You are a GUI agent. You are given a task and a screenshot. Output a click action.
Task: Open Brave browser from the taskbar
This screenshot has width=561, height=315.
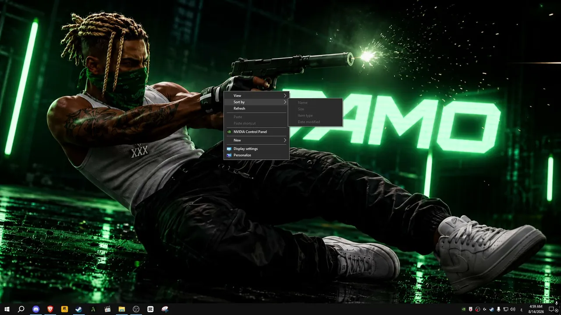pyautogui.click(x=50, y=309)
